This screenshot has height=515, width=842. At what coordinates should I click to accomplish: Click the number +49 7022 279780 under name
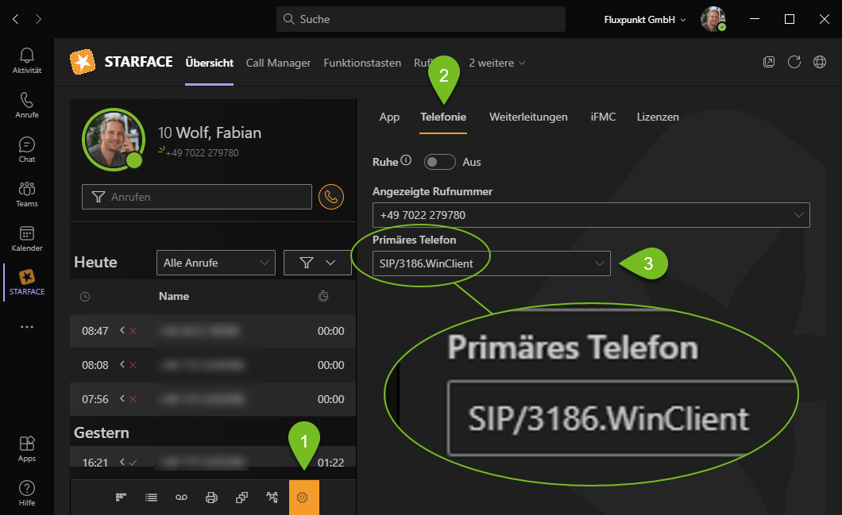[202, 153]
